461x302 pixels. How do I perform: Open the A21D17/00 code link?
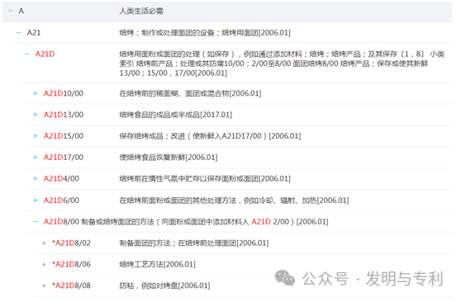click(64, 158)
